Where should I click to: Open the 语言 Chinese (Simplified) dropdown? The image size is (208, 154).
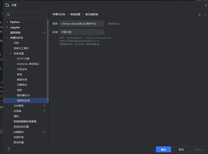(x=81, y=24)
